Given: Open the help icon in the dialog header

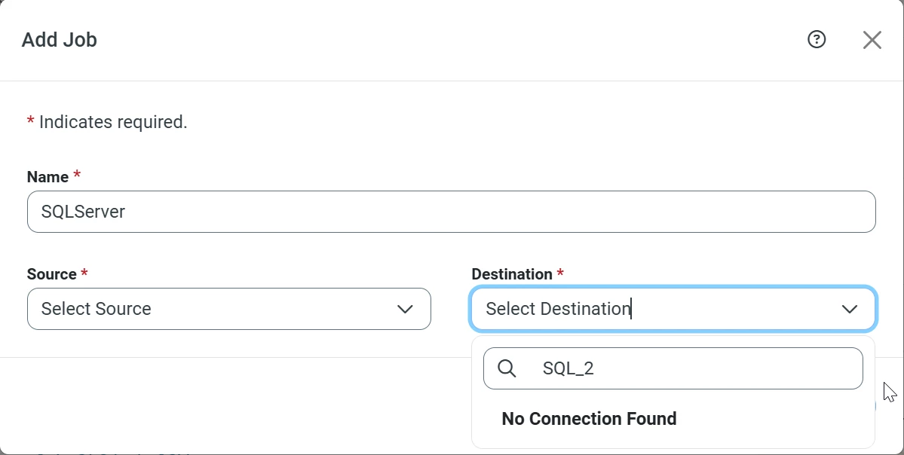Looking at the screenshot, I should click(816, 39).
